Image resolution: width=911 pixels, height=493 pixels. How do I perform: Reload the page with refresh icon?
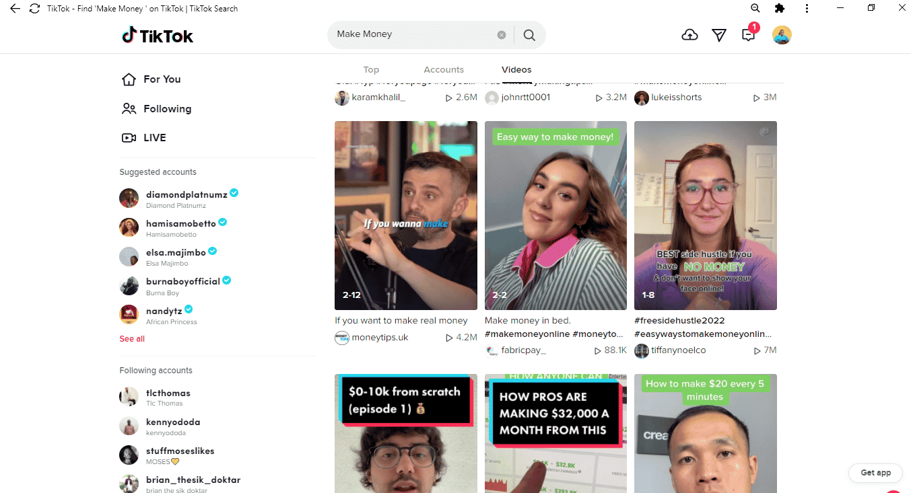point(34,9)
